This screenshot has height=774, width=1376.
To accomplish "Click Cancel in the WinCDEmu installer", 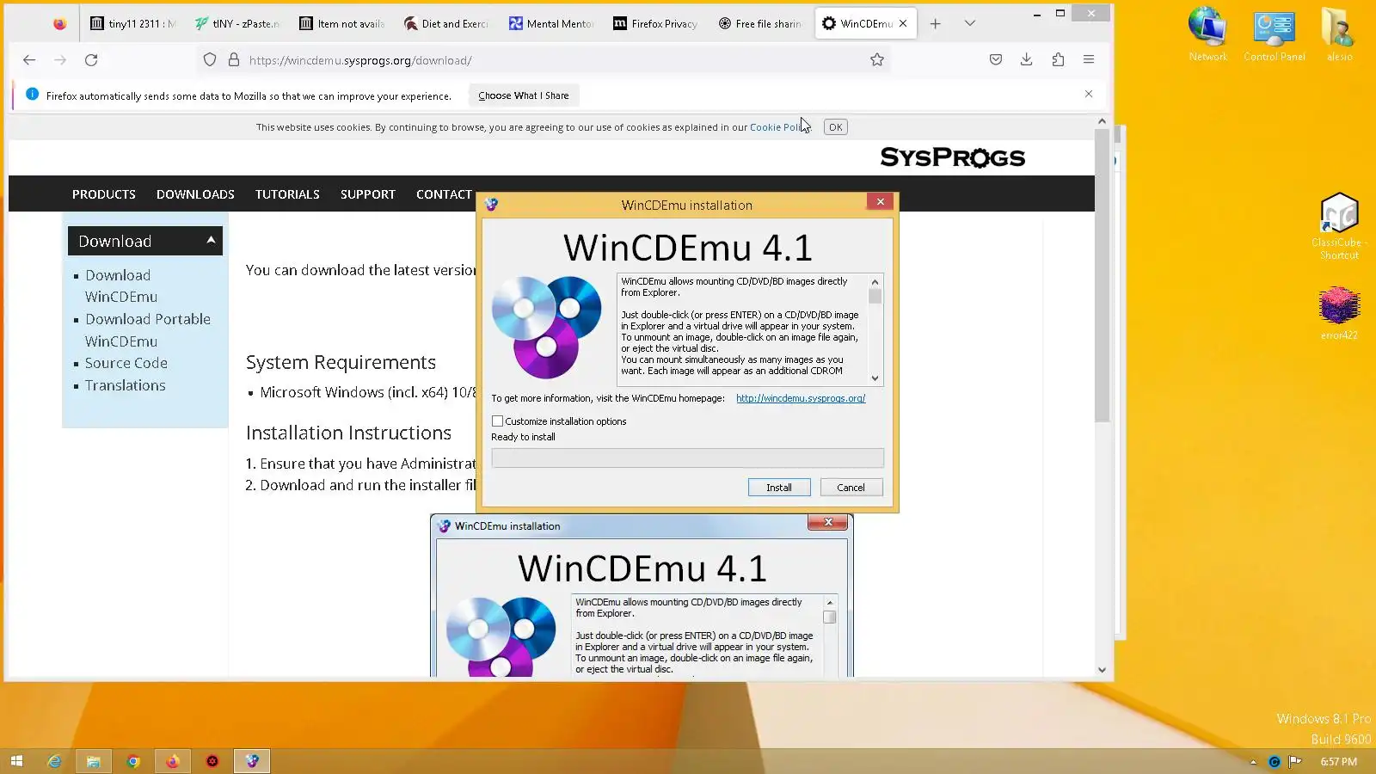I will point(851,488).
